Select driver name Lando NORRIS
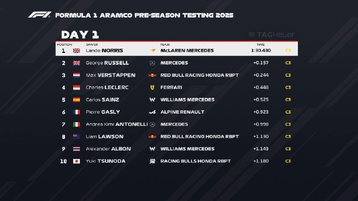Screen dimensions: 358x201 coord(104,51)
